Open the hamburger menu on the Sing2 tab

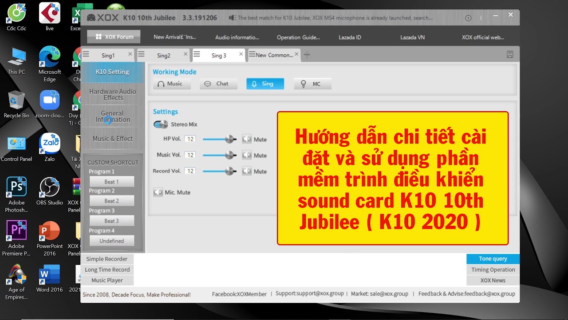[x=141, y=54]
